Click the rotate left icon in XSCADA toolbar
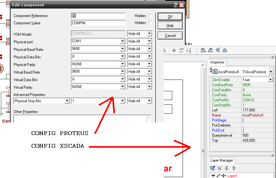Viewport: 276px width, 178px height. (x=210, y=50)
